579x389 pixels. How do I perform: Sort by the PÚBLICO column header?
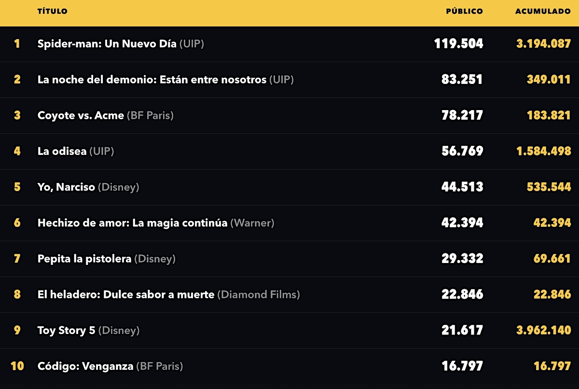[464, 11]
